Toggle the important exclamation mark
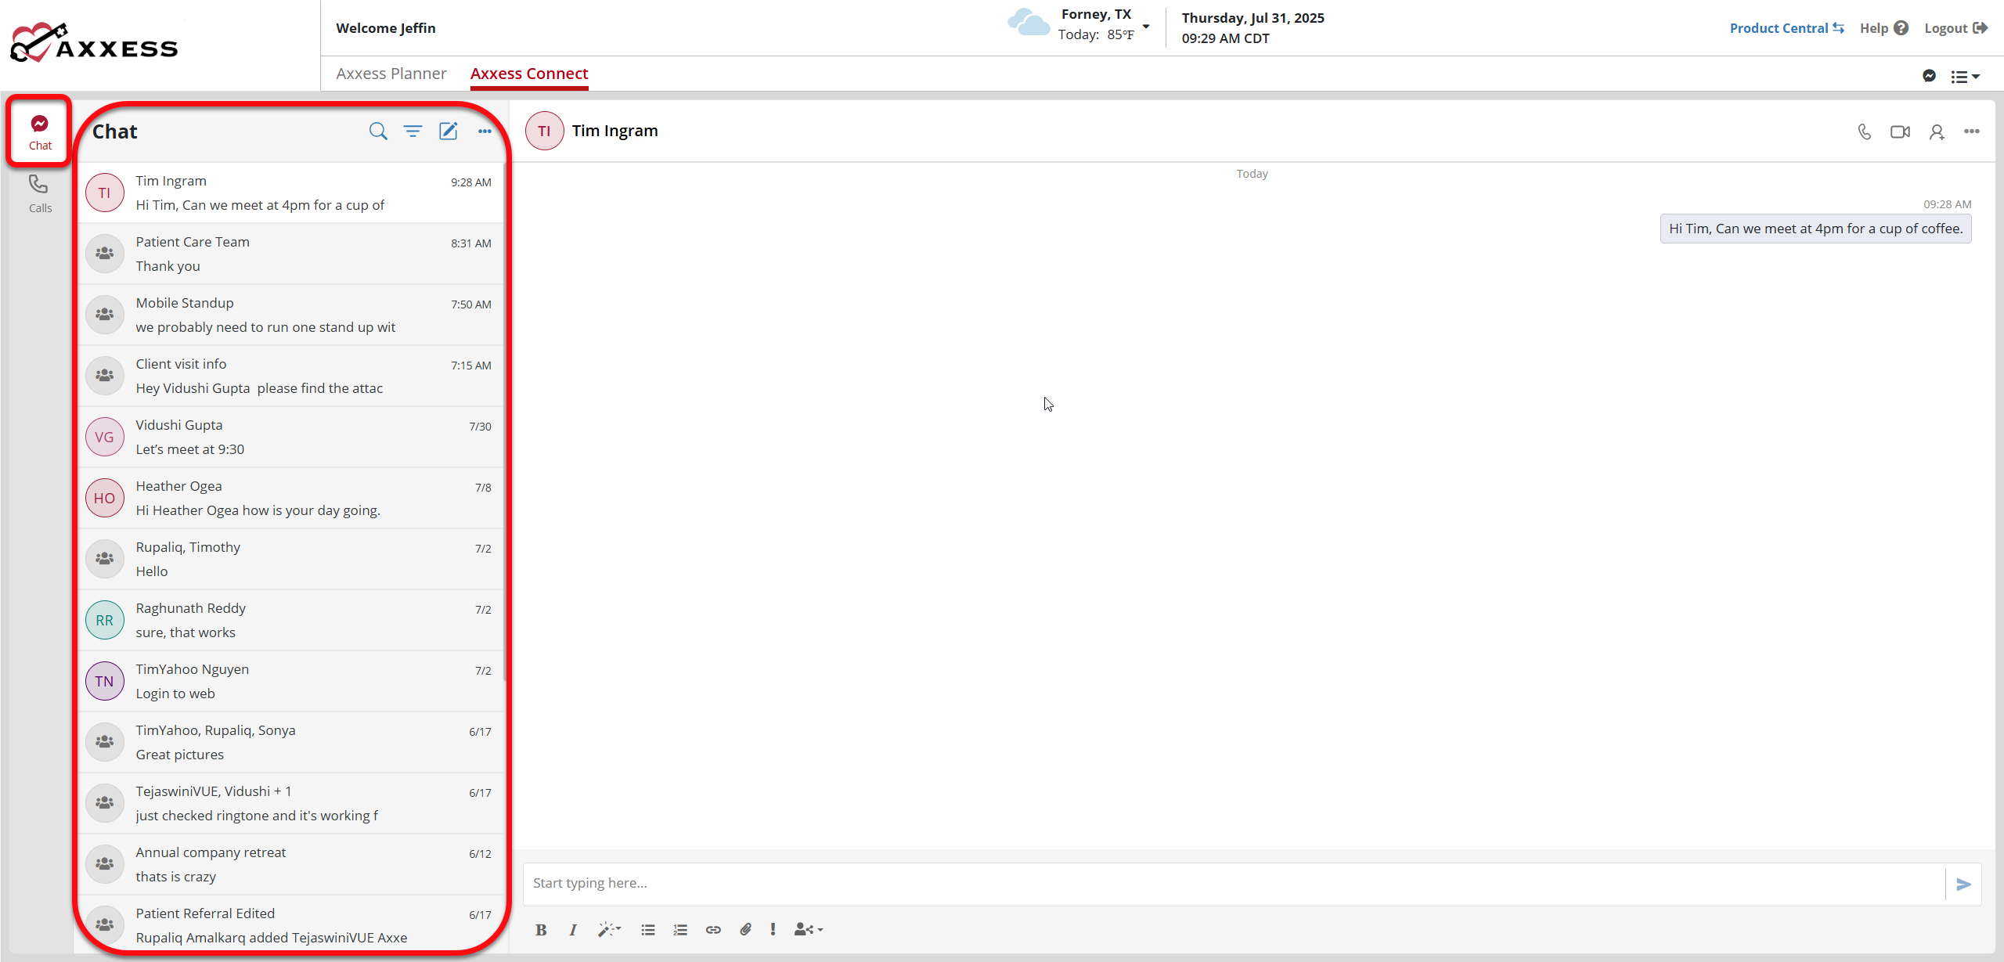The height and width of the screenshot is (962, 2004). click(x=773, y=929)
